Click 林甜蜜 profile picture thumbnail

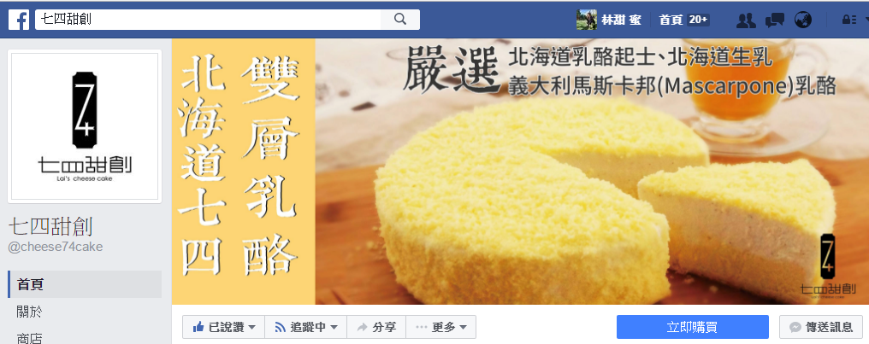tap(587, 20)
